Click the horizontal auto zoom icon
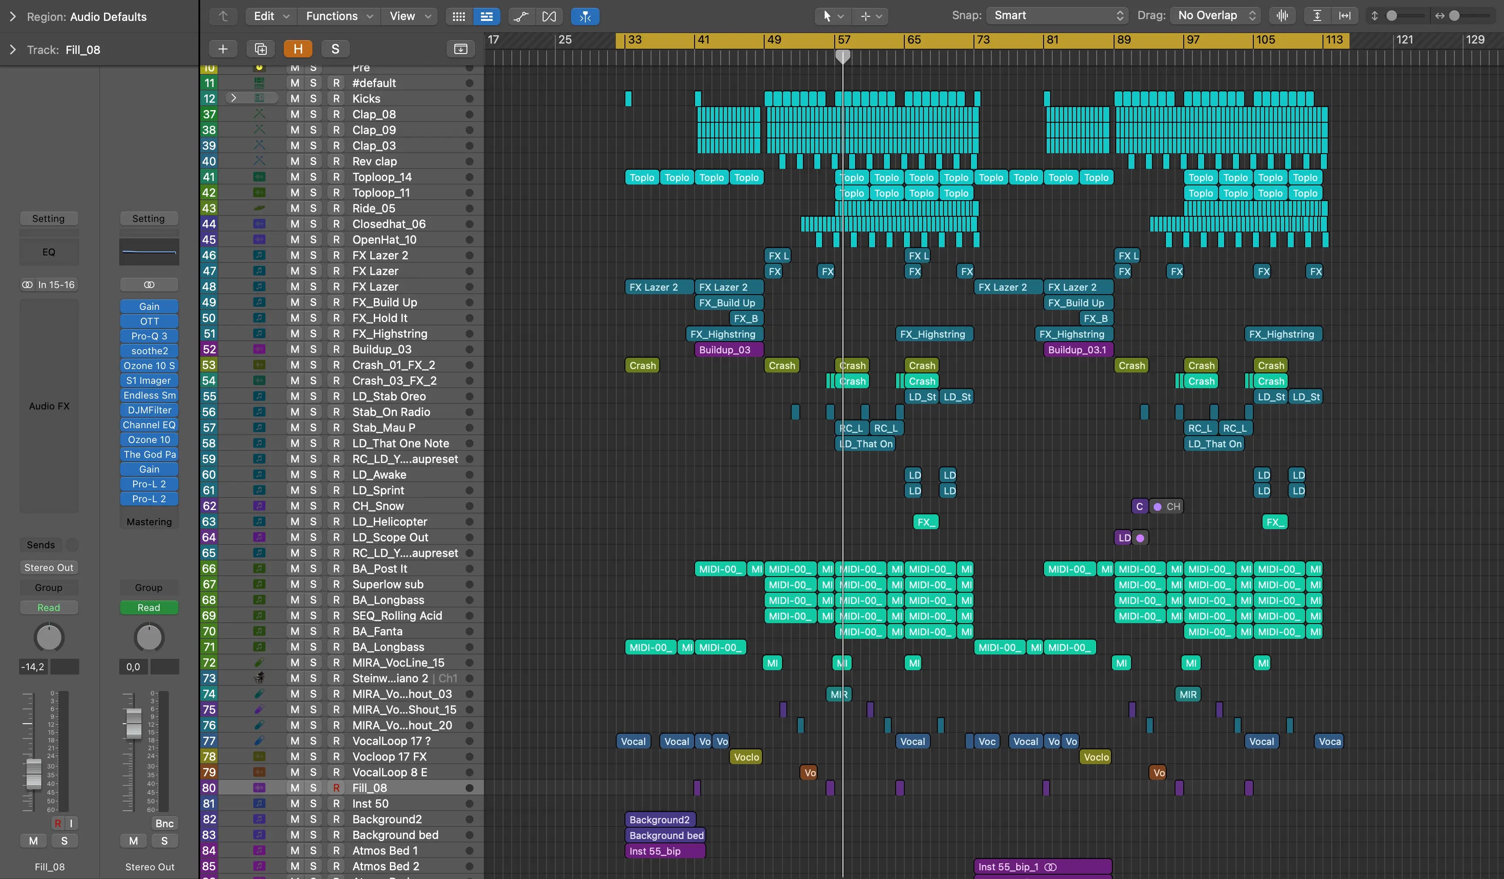1504x879 pixels. coord(1345,16)
